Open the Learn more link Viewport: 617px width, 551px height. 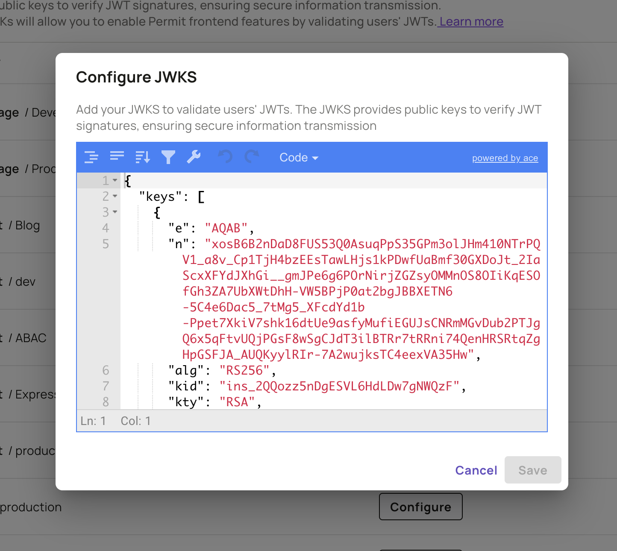tap(470, 21)
